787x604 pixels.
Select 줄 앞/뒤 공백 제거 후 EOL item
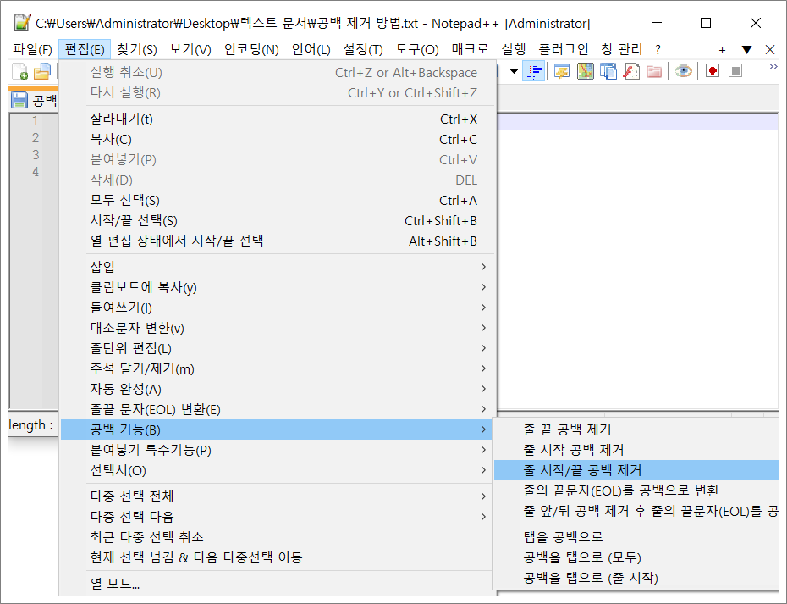[x=636, y=511]
